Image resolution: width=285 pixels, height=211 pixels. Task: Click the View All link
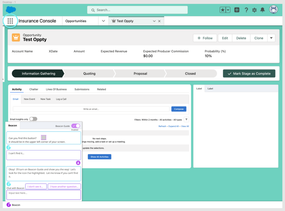coord(185,126)
